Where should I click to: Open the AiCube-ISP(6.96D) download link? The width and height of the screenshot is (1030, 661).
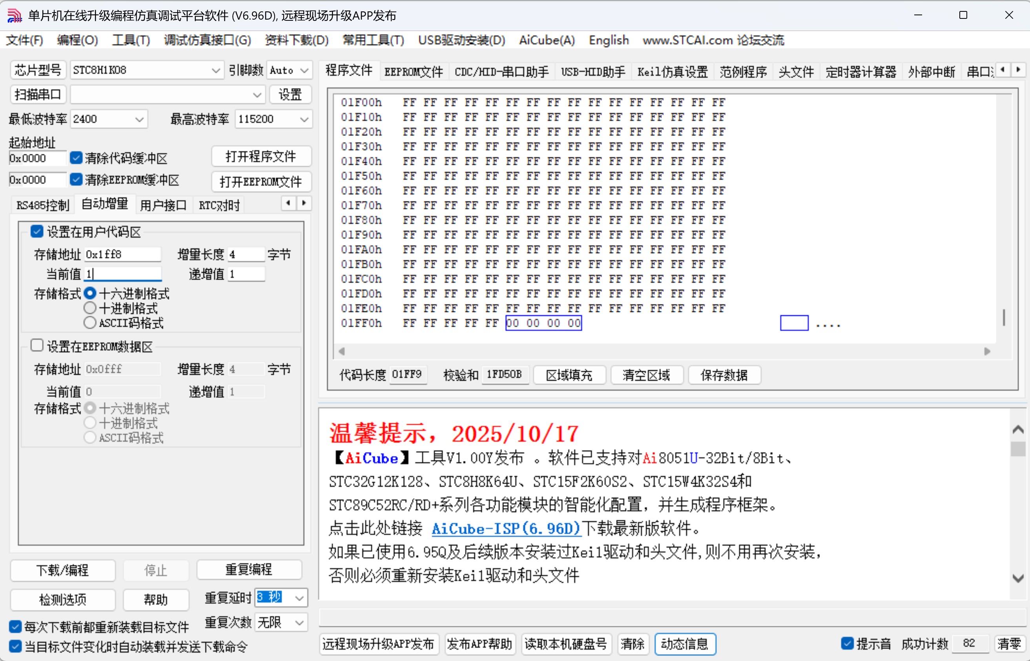[x=505, y=529]
